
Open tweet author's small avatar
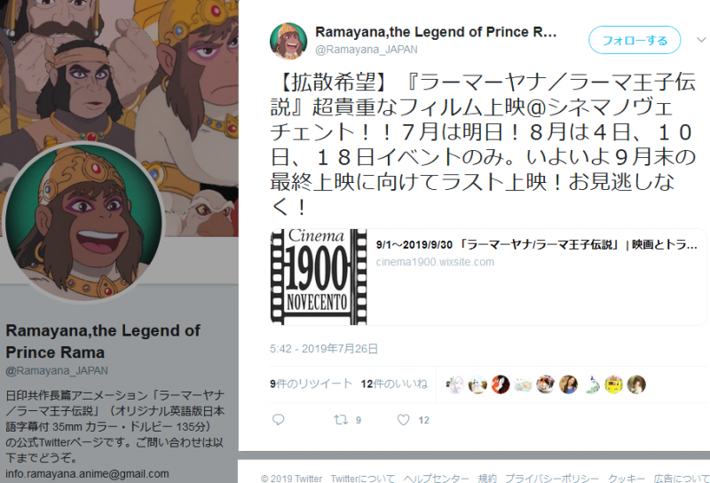[x=288, y=41]
